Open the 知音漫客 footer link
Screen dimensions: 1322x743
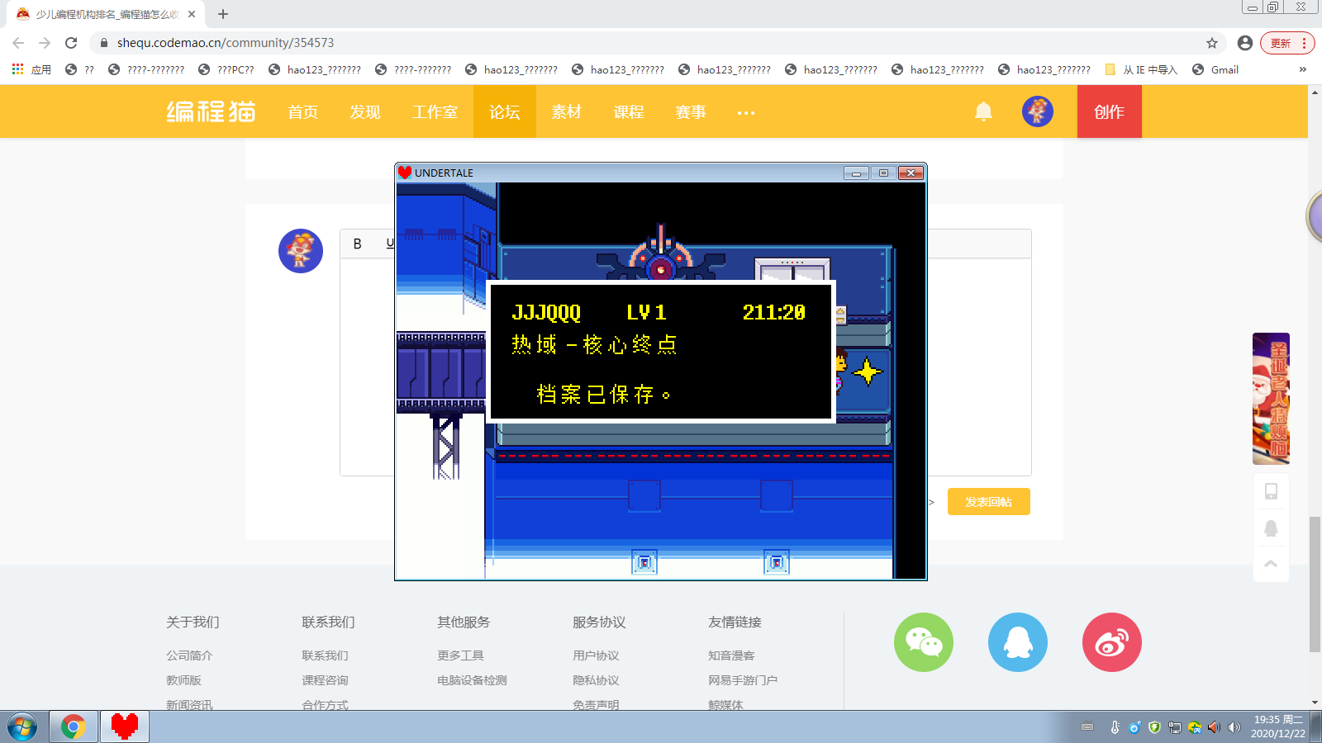click(x=731, y=655)
